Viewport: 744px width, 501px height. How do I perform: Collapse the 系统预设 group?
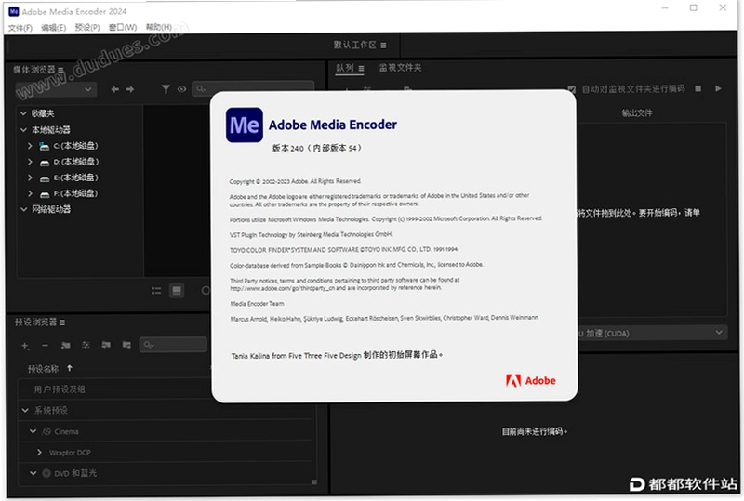click(25, 411)
